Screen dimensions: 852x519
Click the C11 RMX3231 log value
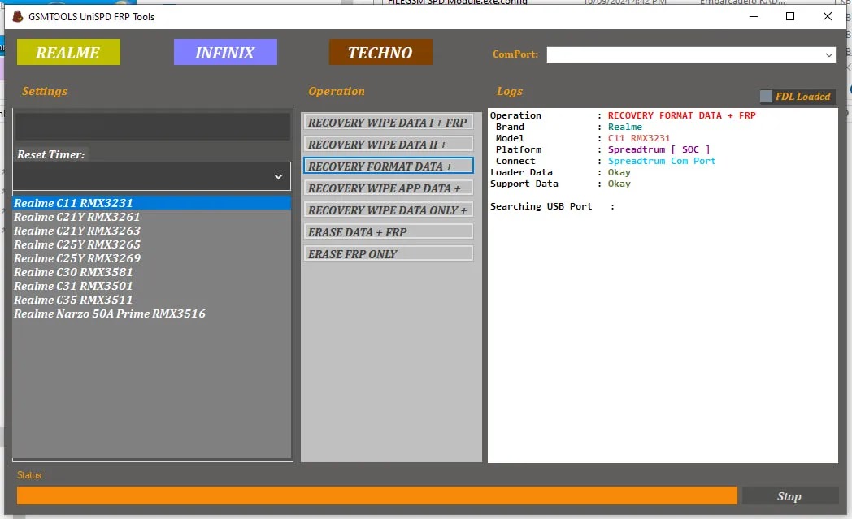point(638,138)
